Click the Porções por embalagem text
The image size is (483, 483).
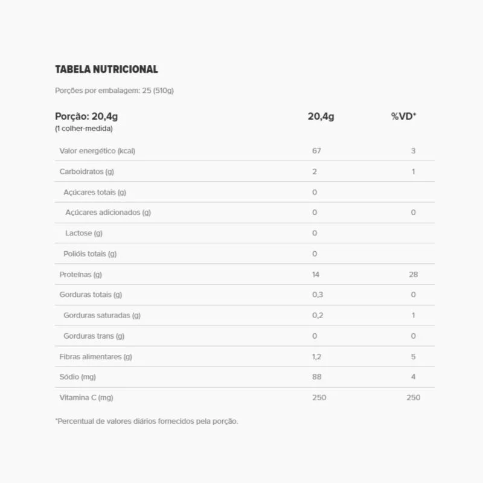[114, 91]
